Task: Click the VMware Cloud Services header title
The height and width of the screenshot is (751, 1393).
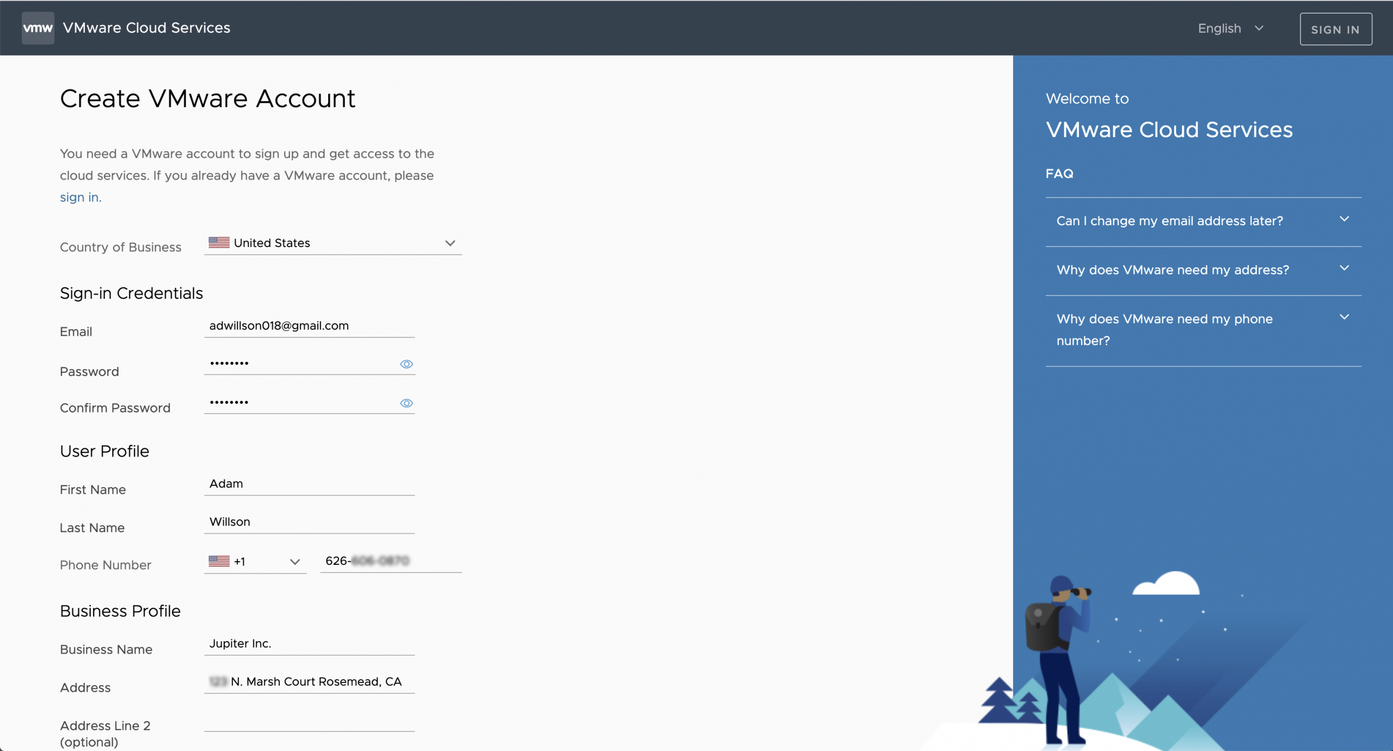Action: 146,28
